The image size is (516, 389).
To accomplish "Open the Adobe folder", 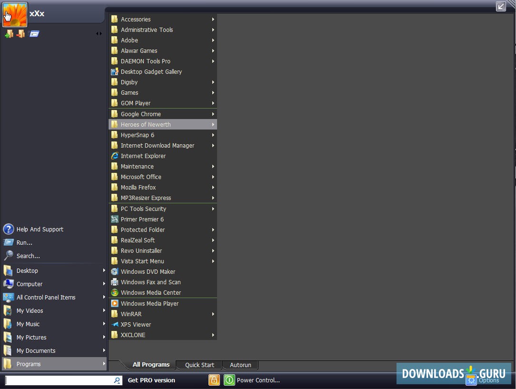I will pyautogui.click(x=163, y=40).
